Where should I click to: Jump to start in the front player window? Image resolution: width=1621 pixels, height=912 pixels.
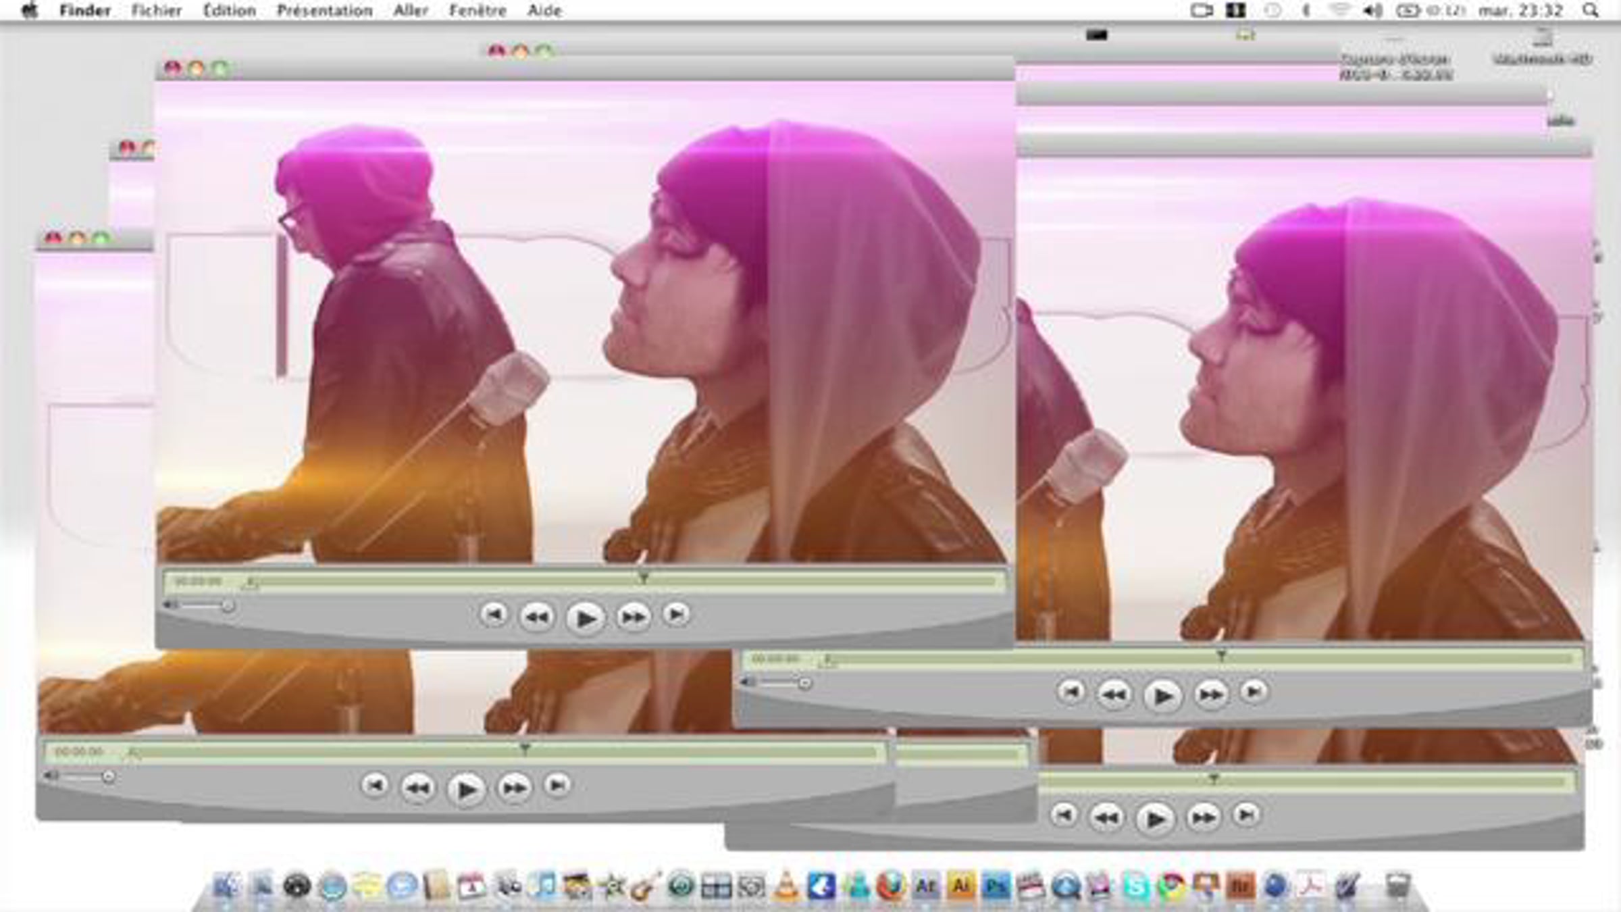point(494,614)
